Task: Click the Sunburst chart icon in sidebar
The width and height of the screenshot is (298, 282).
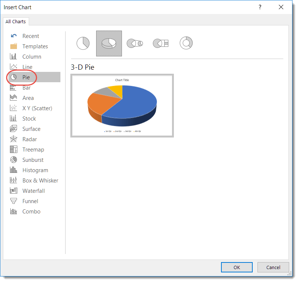Action: click(x=14, y=160)
